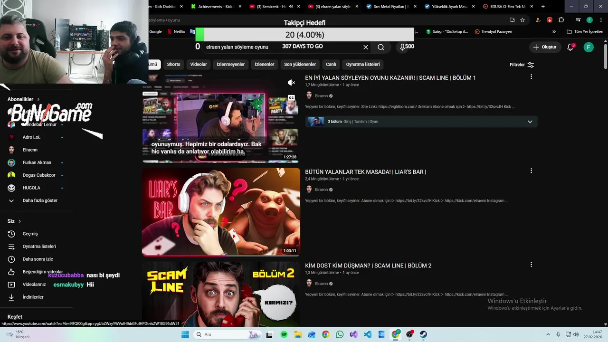Bookmark the page with the star icon
The image size is (608, 342).
pos(522,20)
